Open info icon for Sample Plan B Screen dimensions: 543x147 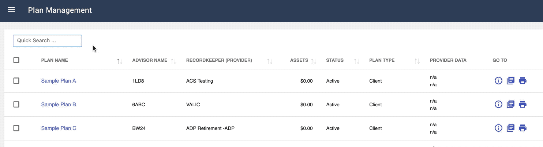pos(498,104)
